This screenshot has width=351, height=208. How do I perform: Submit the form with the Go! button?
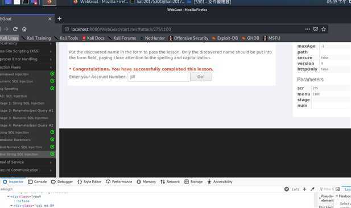(201, 77)
